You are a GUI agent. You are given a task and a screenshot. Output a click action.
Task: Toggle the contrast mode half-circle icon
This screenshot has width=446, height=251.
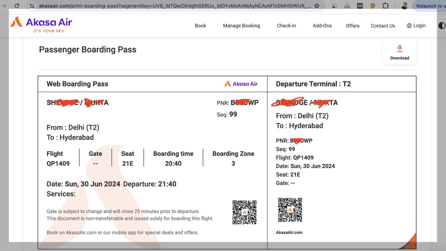click(442, 26)
